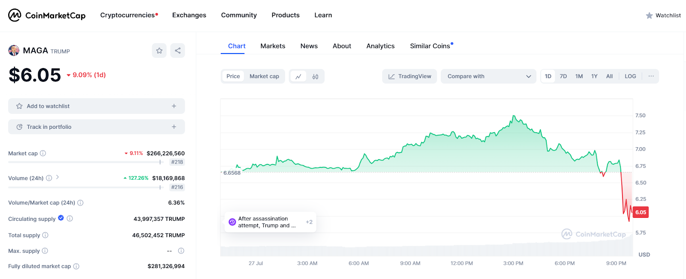Click the Circulating supply verified badge
The height and width of the screenshot is (279, 686).
[61, 218]
